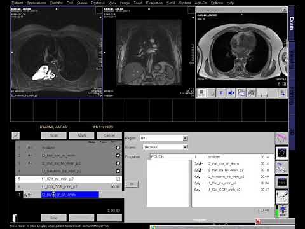
Task: Open the System menu
Action: [185, 3]
